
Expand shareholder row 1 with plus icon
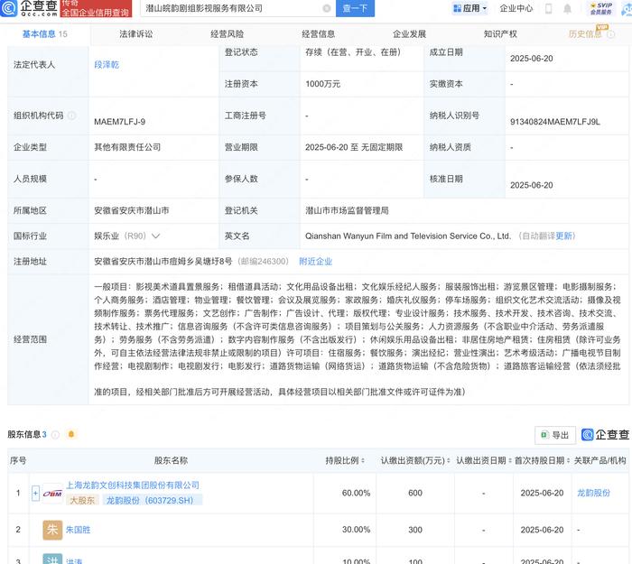(35, 493)
